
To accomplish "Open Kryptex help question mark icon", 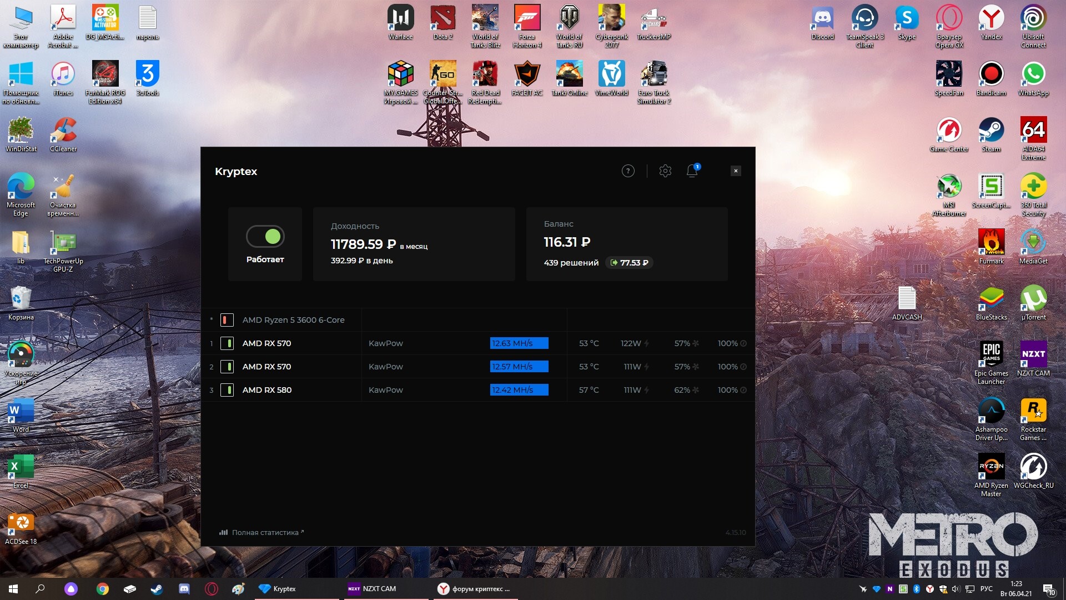I will point(628,171).
